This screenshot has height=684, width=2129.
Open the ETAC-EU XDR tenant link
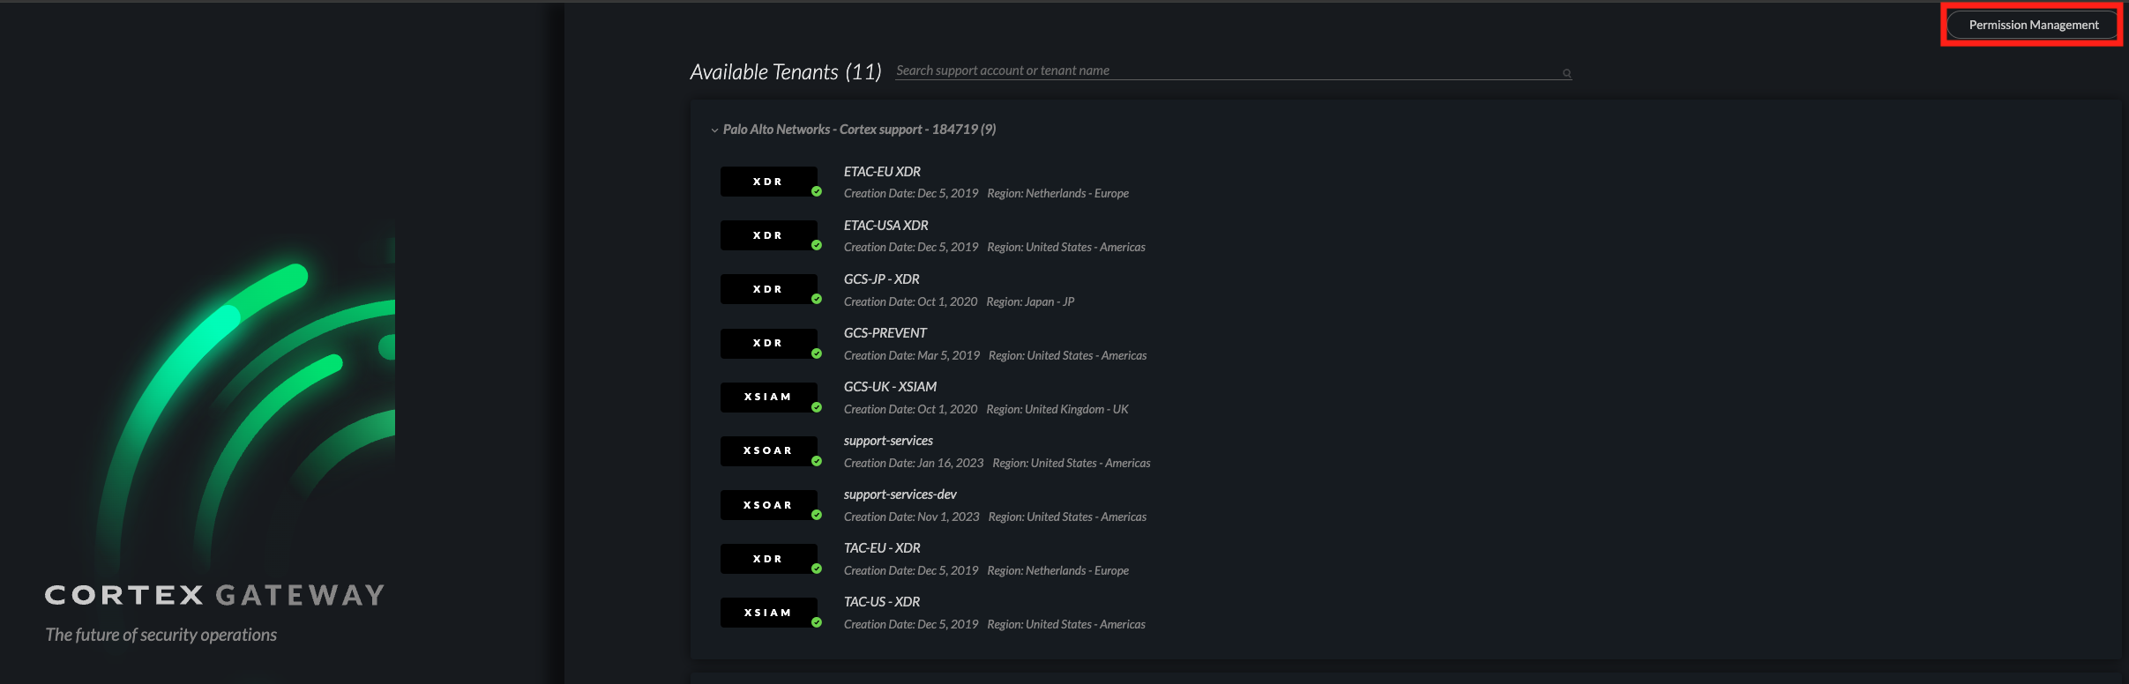882,172
